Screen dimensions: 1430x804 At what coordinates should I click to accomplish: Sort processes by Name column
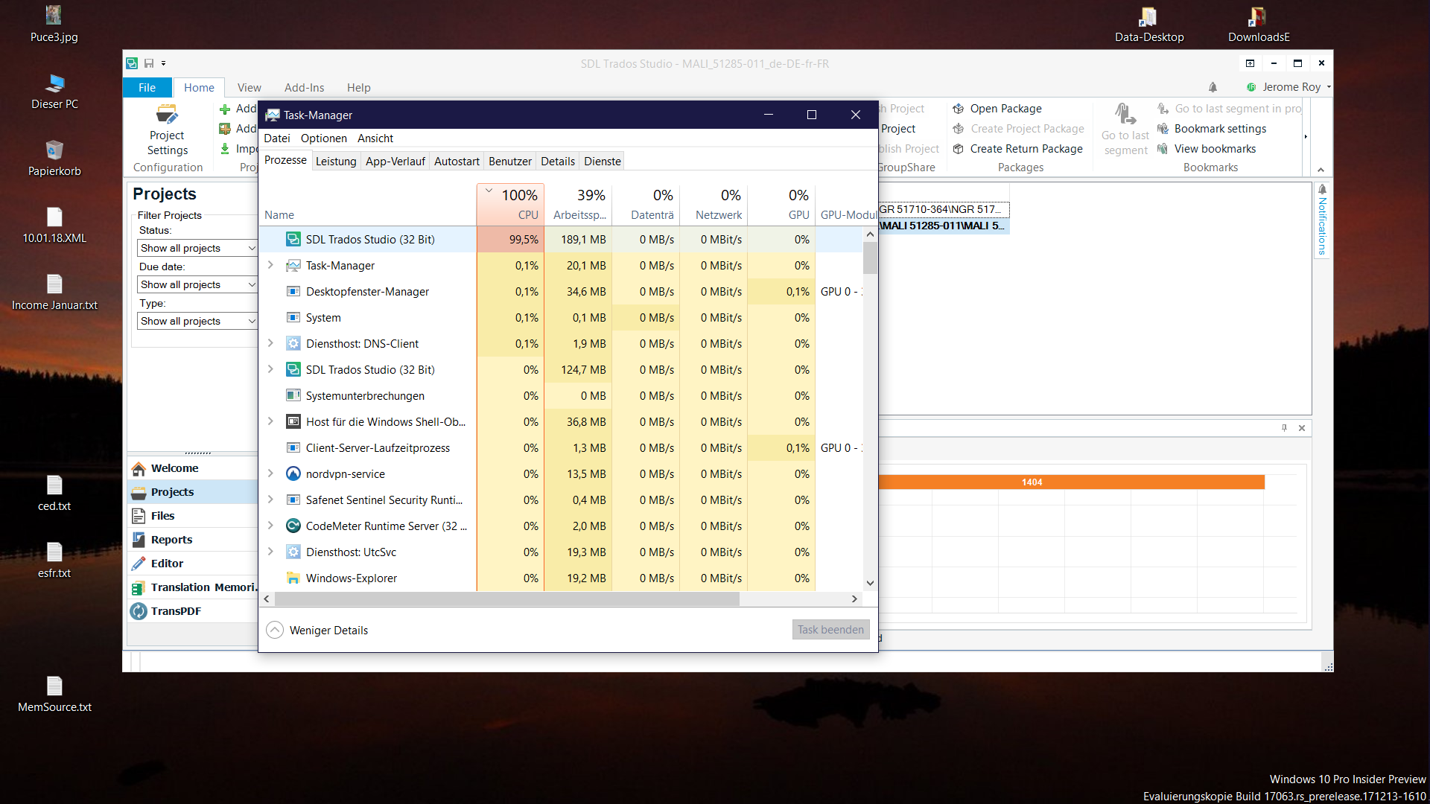(x=367, y=205)
